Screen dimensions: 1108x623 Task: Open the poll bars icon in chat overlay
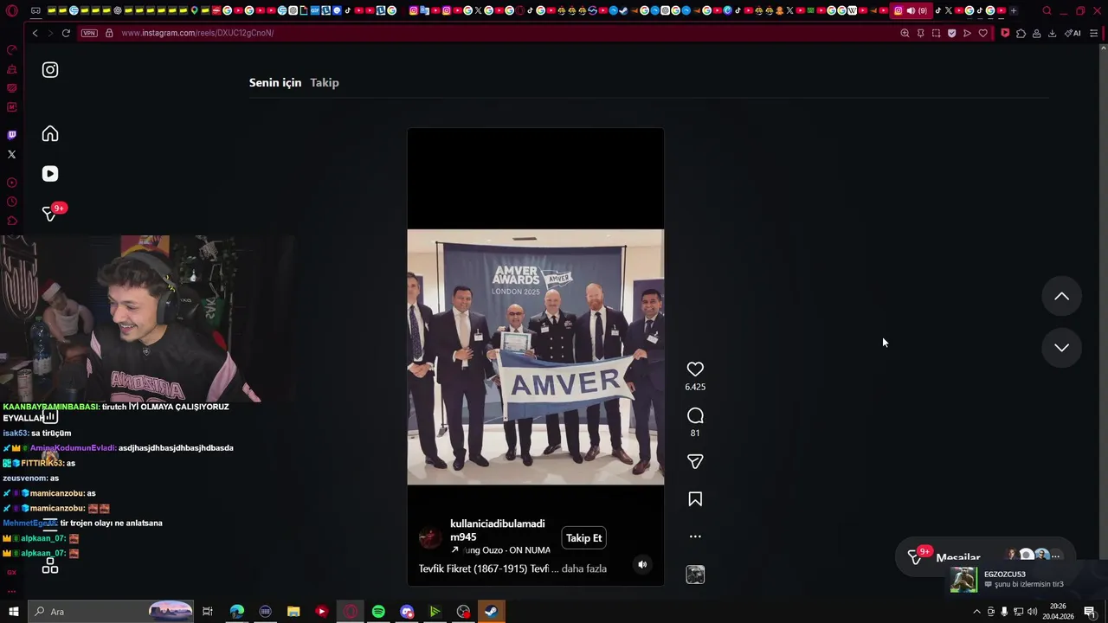click(50, 416)
